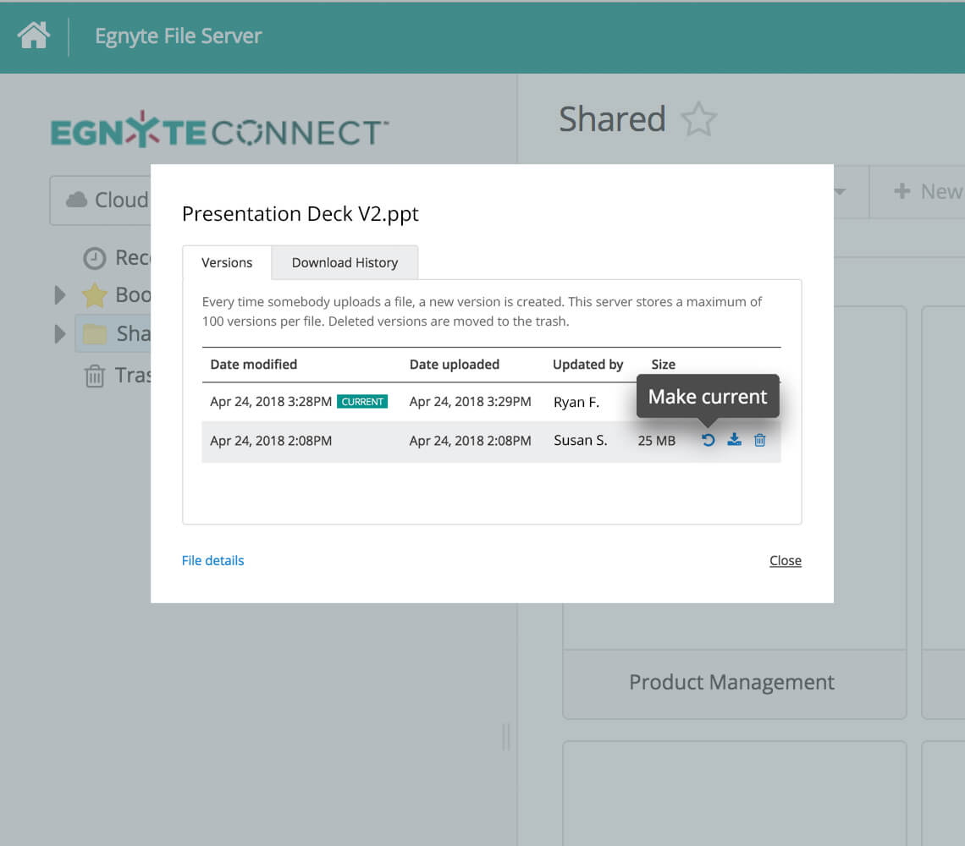Click the New button
The width and height of the screenshot is (965, 846).
pyautogui.click(x=928, y=192)
